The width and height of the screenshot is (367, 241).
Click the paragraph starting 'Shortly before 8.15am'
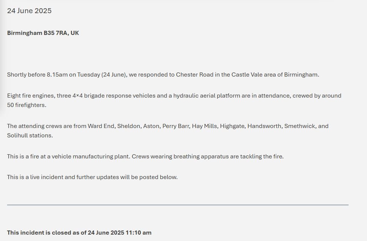point(163,75)
